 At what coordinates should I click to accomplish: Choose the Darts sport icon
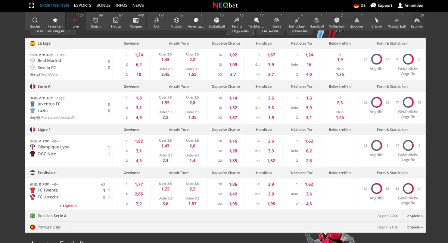coord(277,20)
